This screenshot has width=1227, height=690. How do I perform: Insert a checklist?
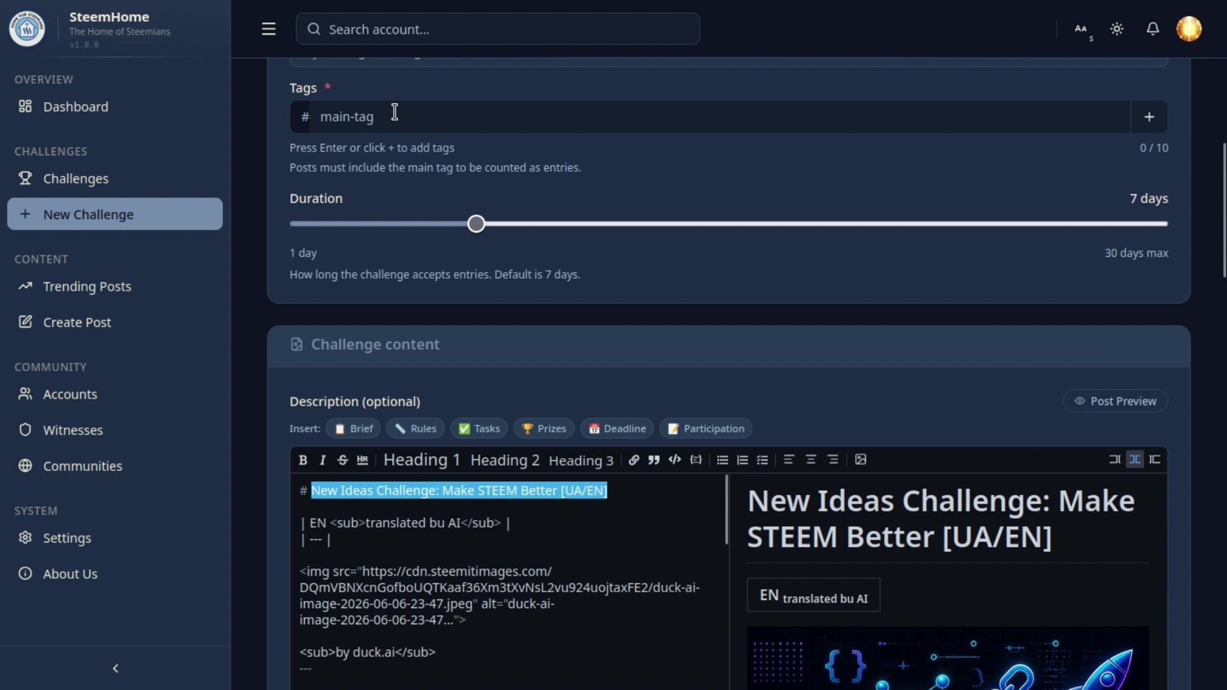[x=762, y=460]
